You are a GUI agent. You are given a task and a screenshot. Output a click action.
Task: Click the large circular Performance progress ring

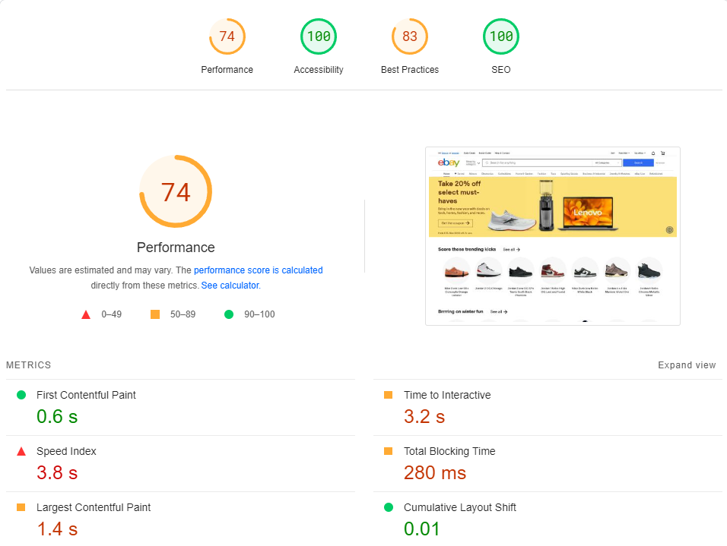click(176, 191)
